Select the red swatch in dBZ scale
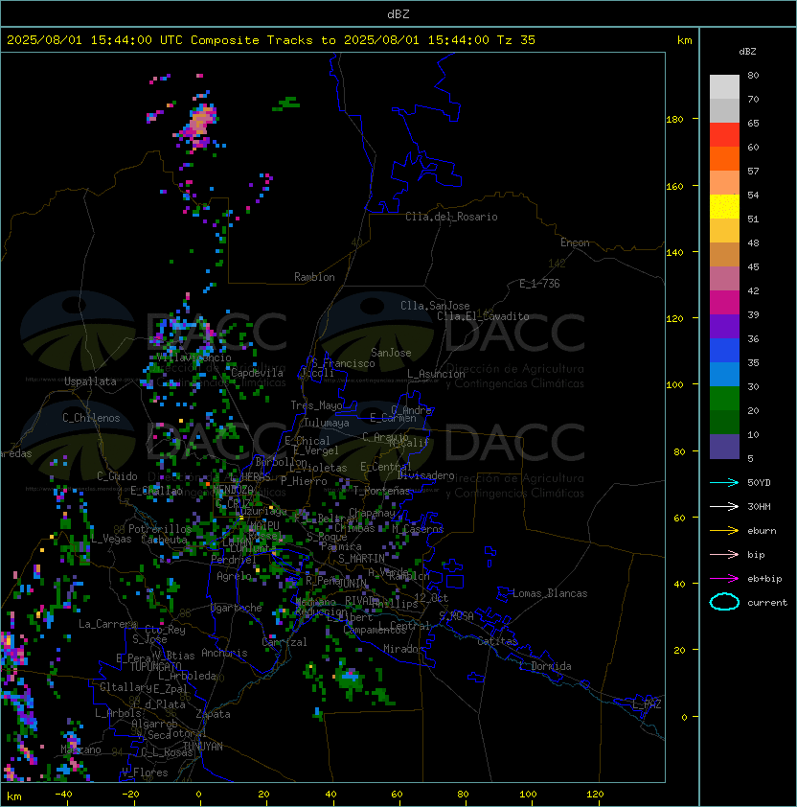 [724, 135]
